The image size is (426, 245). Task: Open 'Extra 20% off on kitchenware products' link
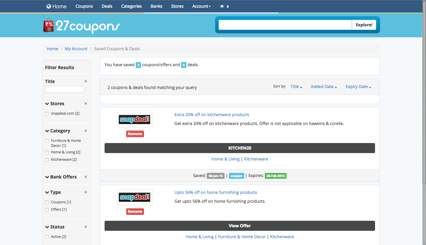[212, 115]
